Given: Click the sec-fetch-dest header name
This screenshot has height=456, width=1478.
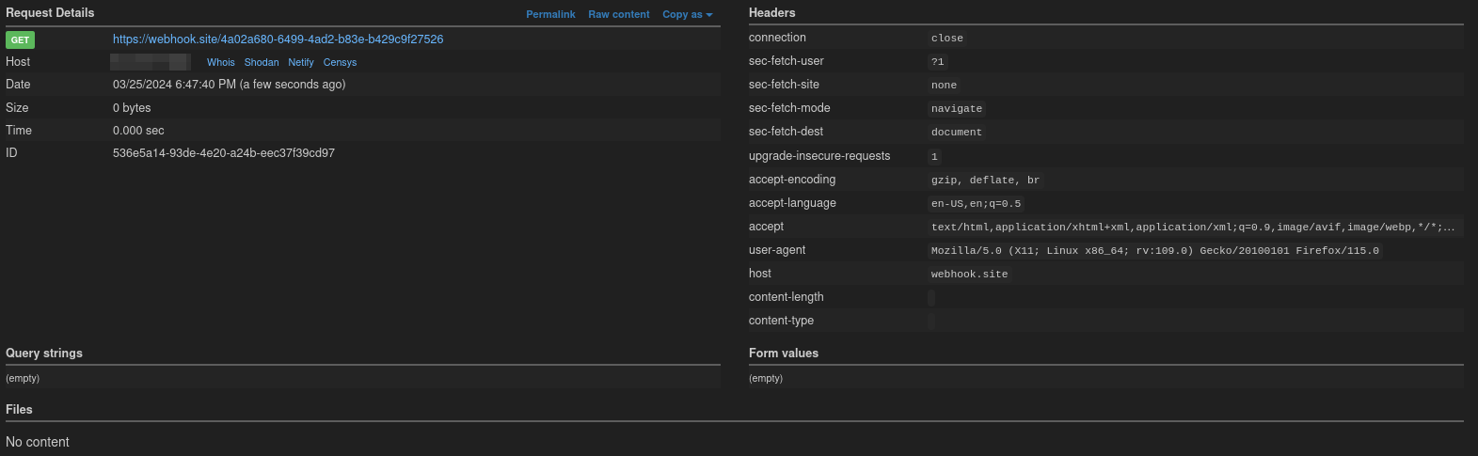Looking at the screenshot, I should pyautogui.click(x=787, y=132).
